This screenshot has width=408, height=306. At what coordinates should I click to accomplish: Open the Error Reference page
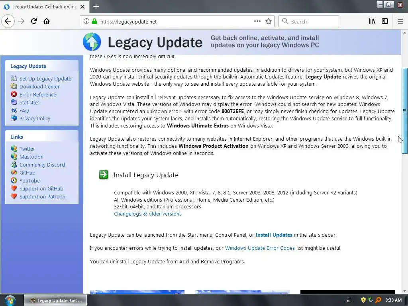click(38, 95)
